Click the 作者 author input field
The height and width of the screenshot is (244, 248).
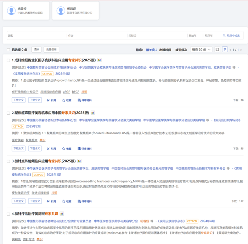tap(97, 36)
